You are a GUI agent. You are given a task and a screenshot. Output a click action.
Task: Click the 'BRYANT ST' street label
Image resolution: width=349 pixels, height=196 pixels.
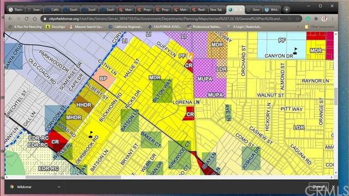tap(129, 155)
